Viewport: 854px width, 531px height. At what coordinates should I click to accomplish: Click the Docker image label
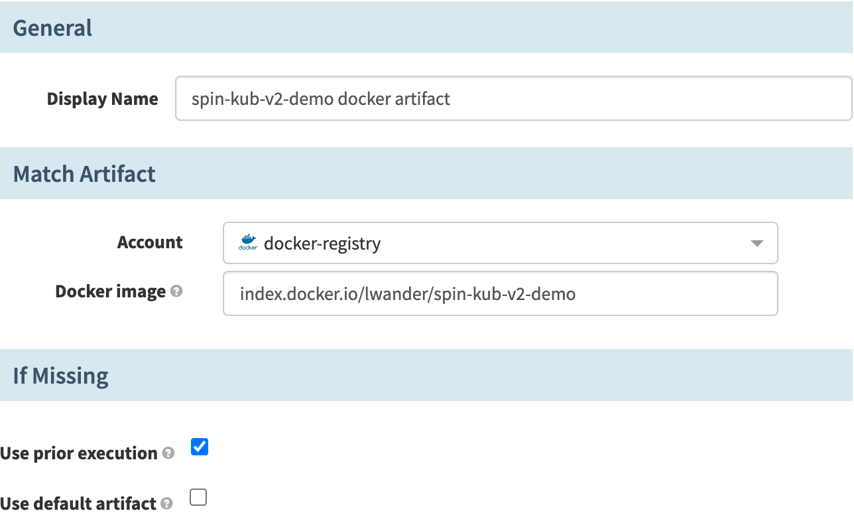point(110,291)
